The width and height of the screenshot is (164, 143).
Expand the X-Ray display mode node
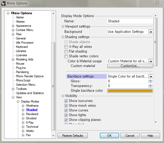pyautogui.click(x=23, y=122)
